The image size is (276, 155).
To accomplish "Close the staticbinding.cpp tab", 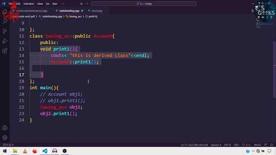I will [82, 11].
